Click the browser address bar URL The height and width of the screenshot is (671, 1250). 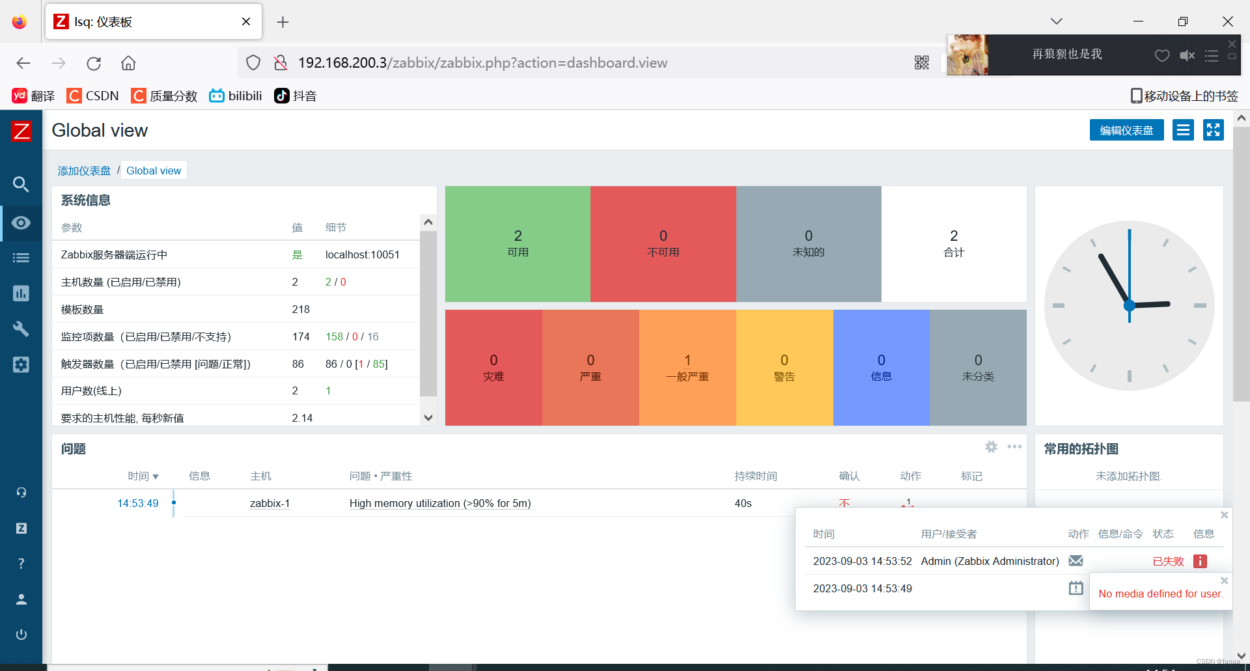tap(482, 62)
